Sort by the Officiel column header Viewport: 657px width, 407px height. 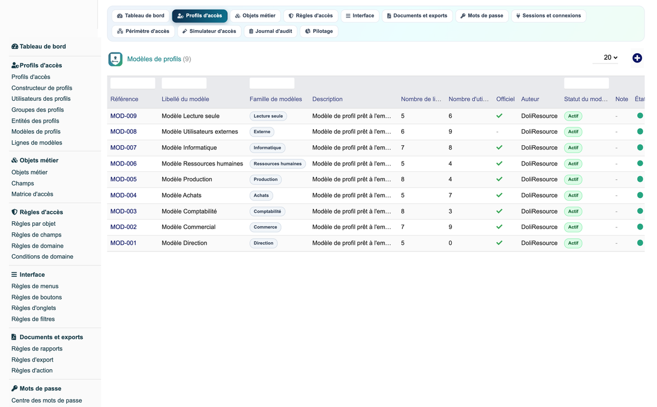(x=505, y=99)
